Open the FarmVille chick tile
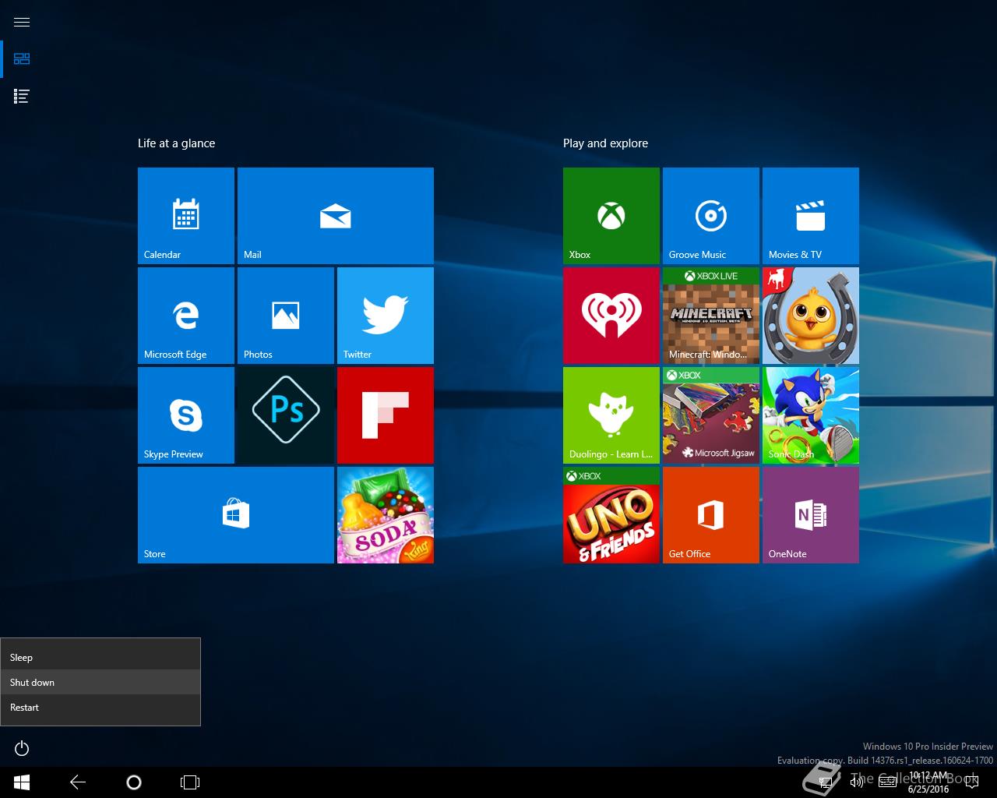 [x=811, y=316]
